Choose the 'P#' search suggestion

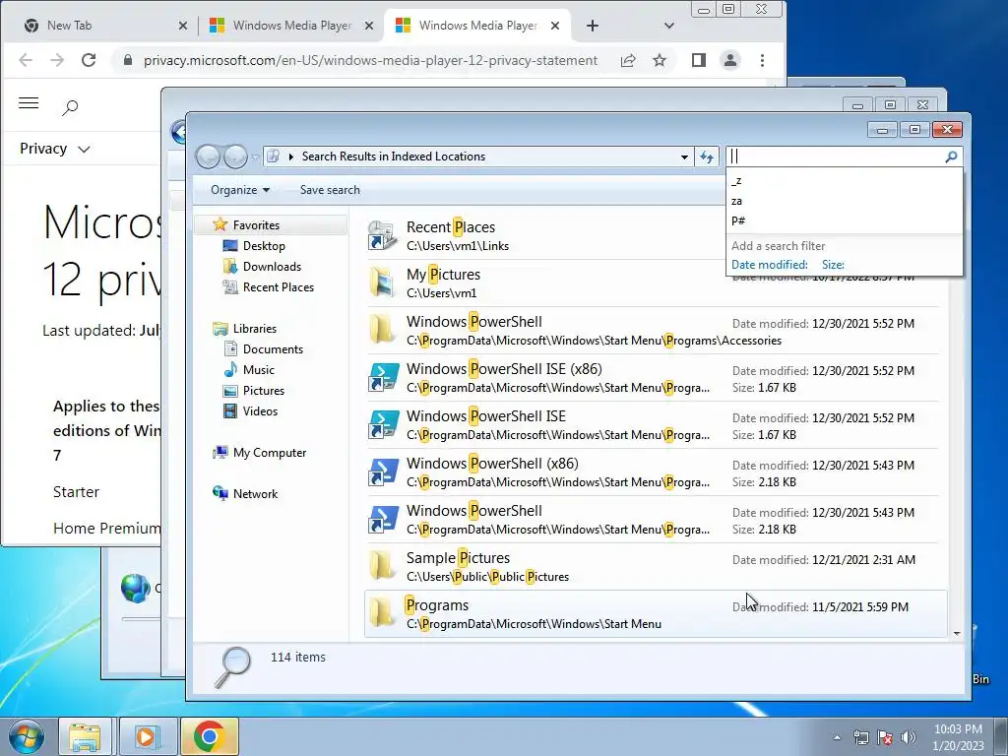point(844,220)
